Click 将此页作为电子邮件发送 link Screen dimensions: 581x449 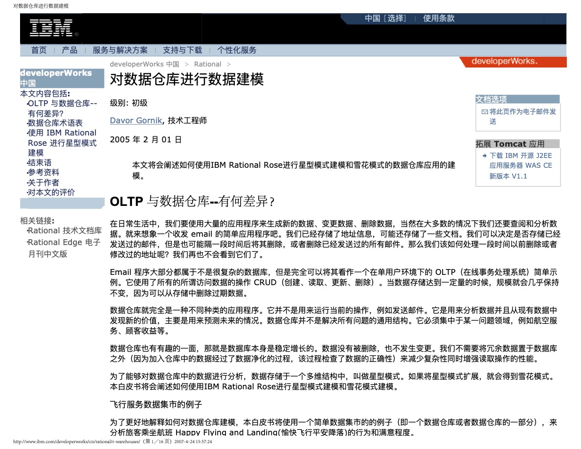pos(522,116)
